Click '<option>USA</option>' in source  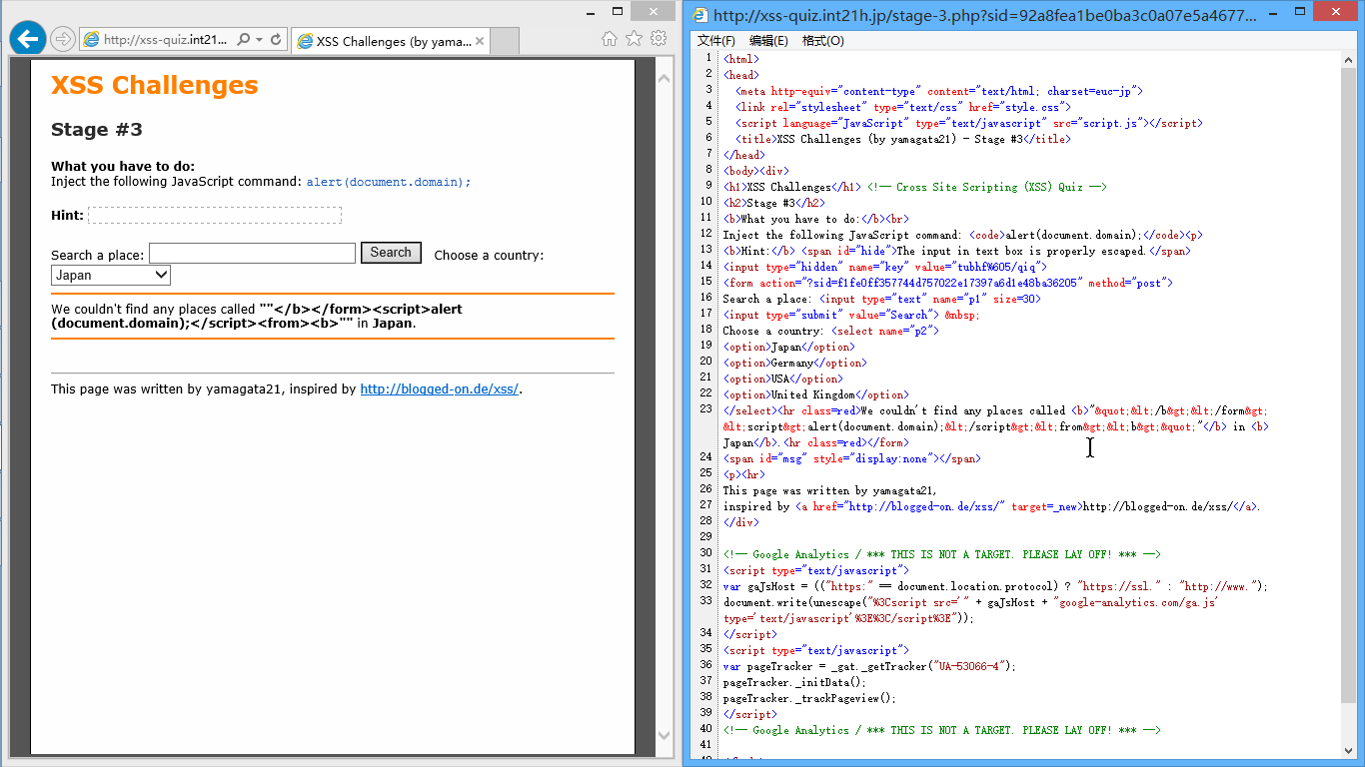click(x=783, y=379)
